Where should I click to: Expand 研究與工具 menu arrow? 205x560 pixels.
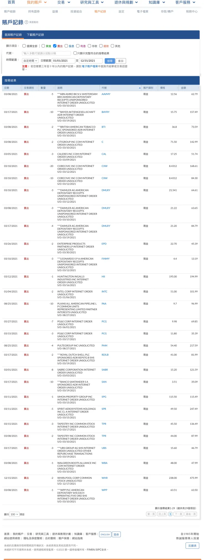(x=102, y=2)
